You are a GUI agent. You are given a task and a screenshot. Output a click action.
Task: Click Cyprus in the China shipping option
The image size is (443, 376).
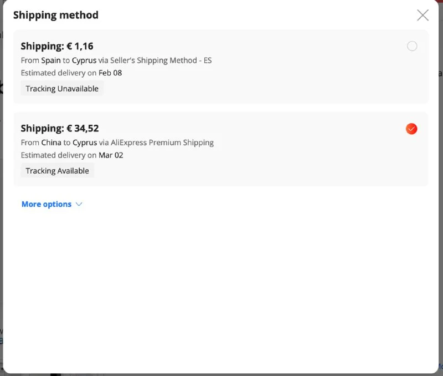[85, 143]
